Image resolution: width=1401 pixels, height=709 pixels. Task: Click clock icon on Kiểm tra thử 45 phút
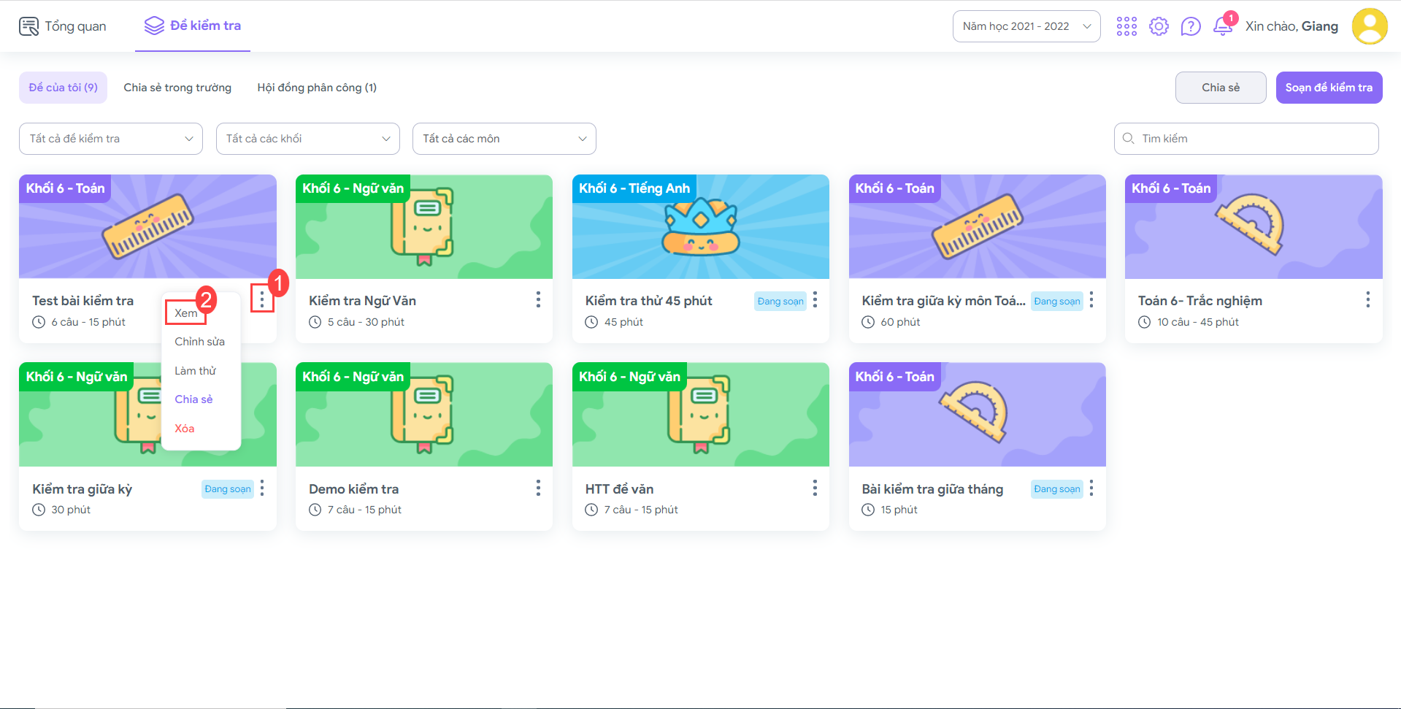pos(591,322)
